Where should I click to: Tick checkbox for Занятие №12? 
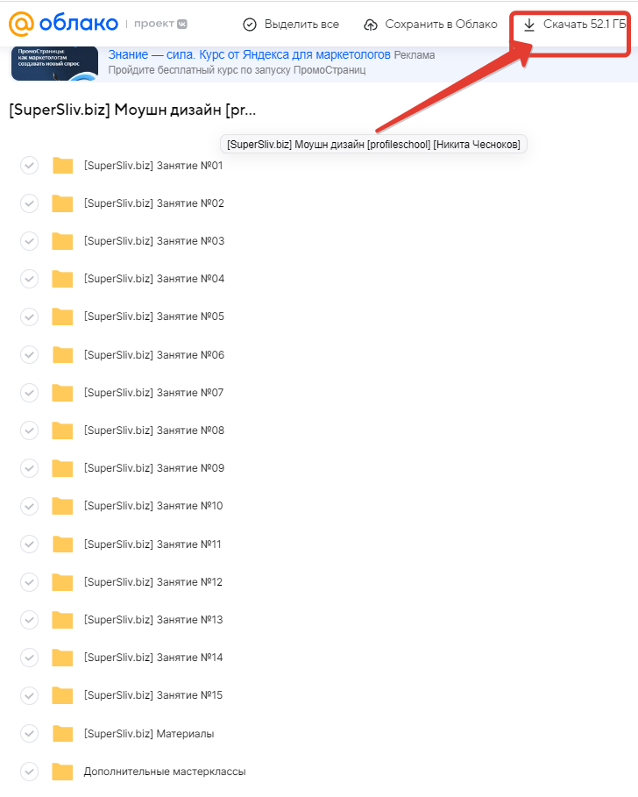point(30,581)
